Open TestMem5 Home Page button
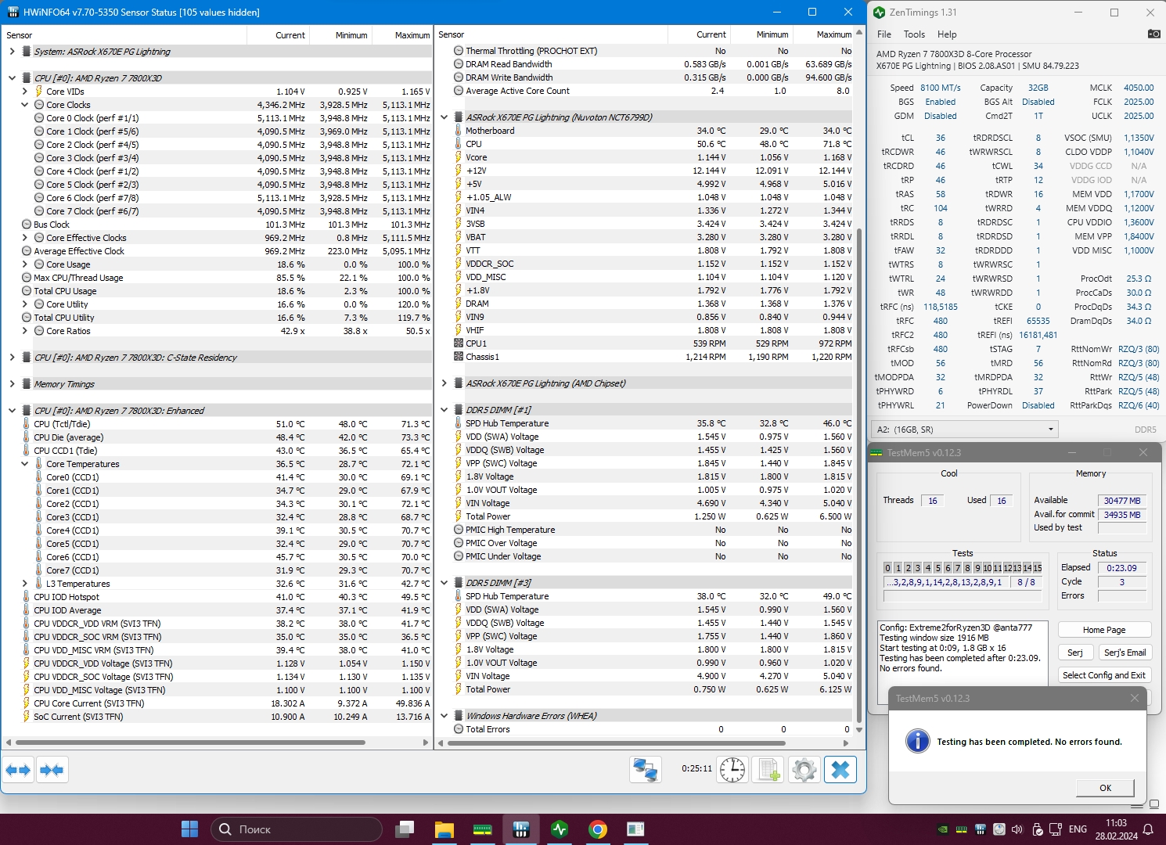Screen dimensions: 1166x845 coord(1104,630)
